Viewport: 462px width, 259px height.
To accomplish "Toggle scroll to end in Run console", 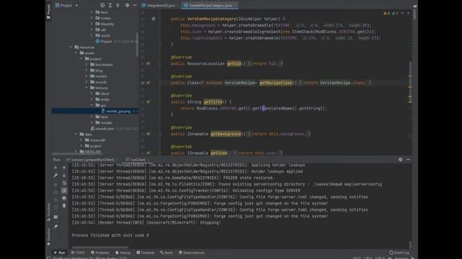I will click(x=64, y=191).
